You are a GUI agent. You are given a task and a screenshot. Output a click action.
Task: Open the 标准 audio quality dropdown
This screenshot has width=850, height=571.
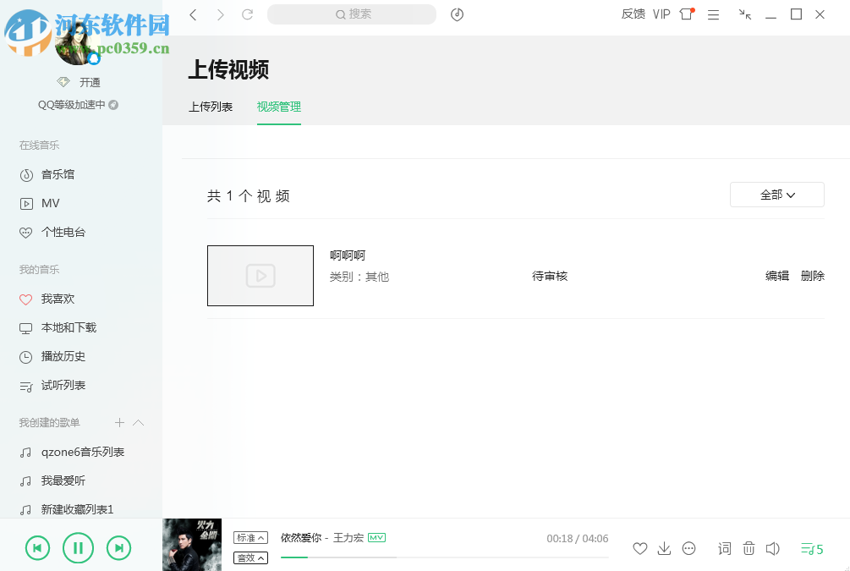click(x=250, y=536)
